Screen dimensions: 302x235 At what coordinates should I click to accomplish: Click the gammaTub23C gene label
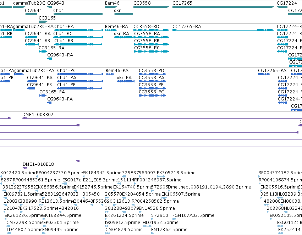point(29,3)
